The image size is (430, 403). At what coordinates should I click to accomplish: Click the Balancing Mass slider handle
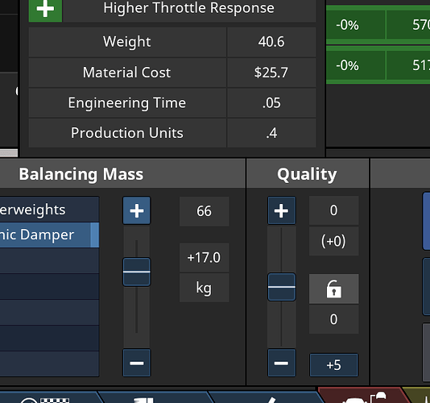pos(137,272)
